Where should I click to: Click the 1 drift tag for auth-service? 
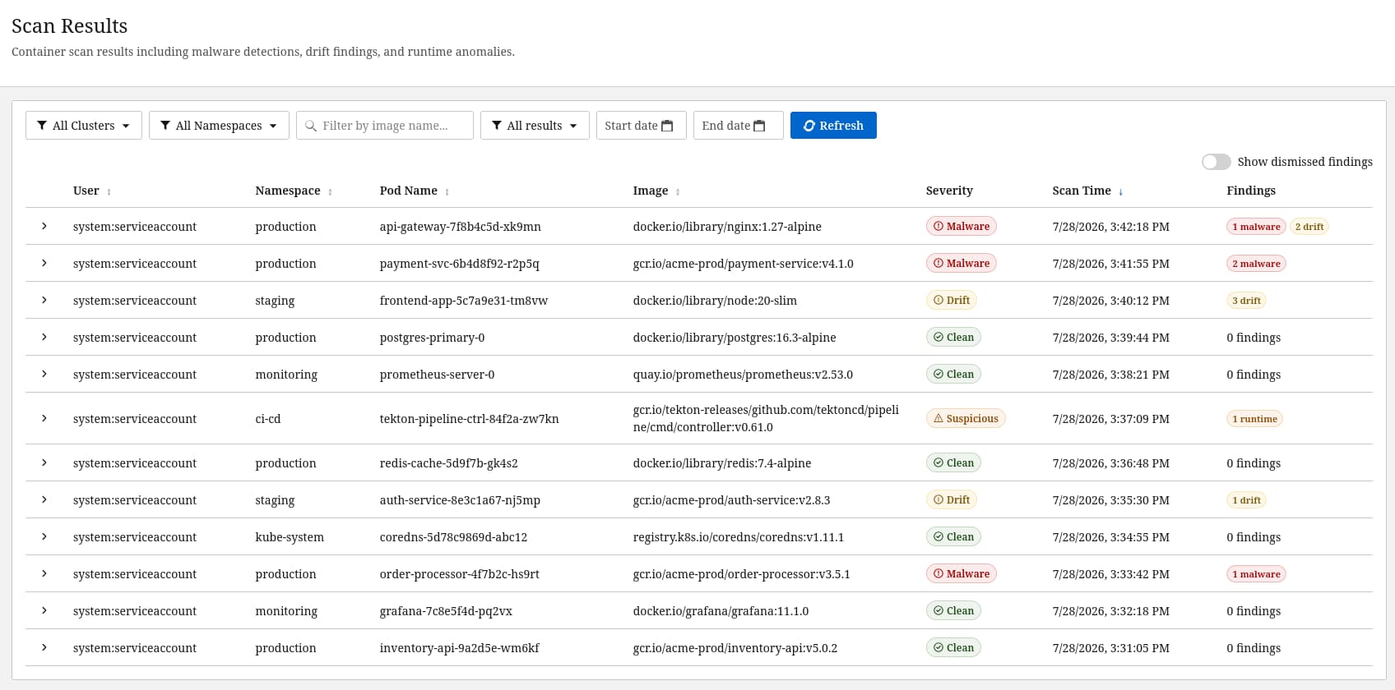[x=1246, y=500]
